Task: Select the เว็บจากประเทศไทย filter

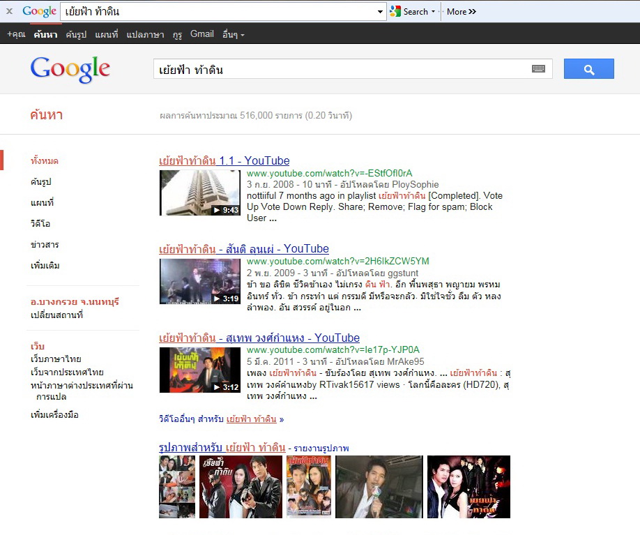Action: tap(67, 372)
